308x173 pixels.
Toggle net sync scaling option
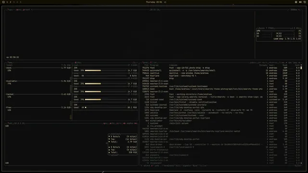pyautogui.click(x=105, y=124)
